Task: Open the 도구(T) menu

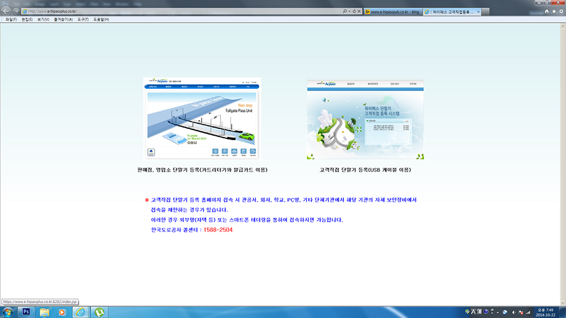Action: tap(83, 19)
